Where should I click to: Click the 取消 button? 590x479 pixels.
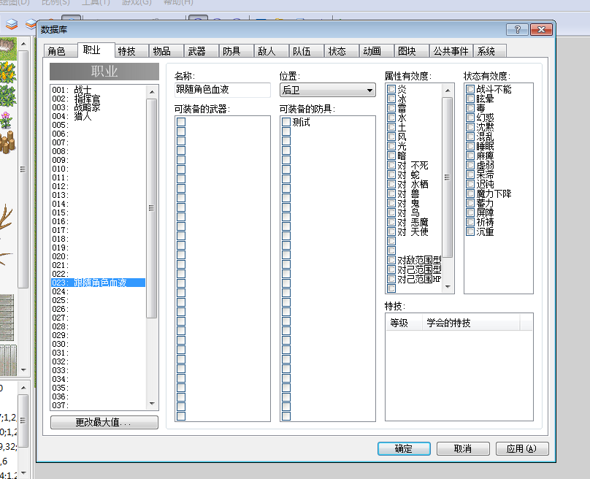pyautogui.click(x=463, y=448)
